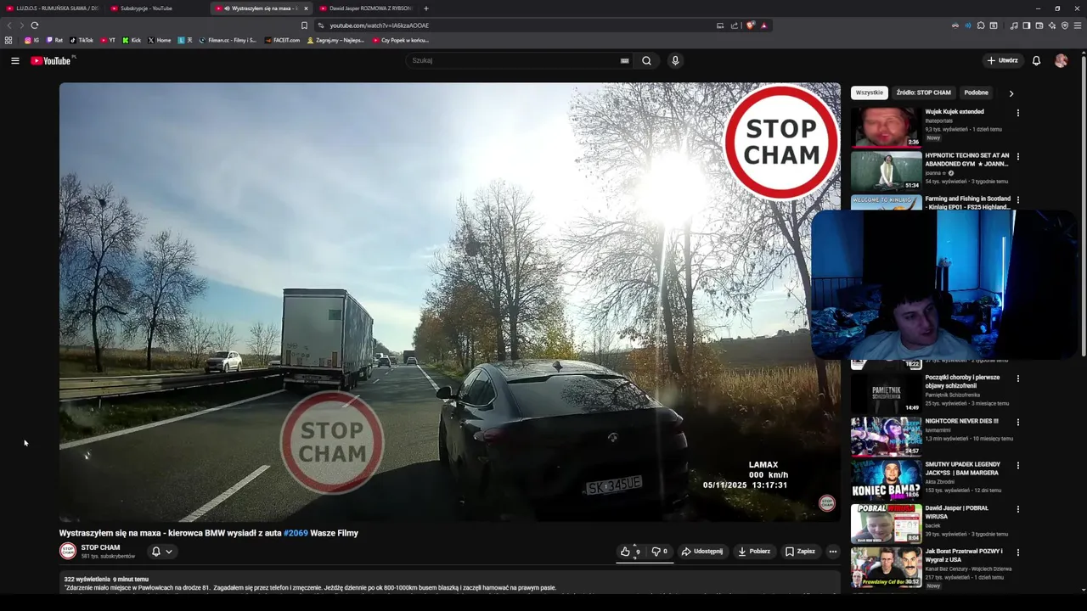Open the Wujek Kujek extended thumbnail
1087x611 pixels.
click(x=886, y=127)
